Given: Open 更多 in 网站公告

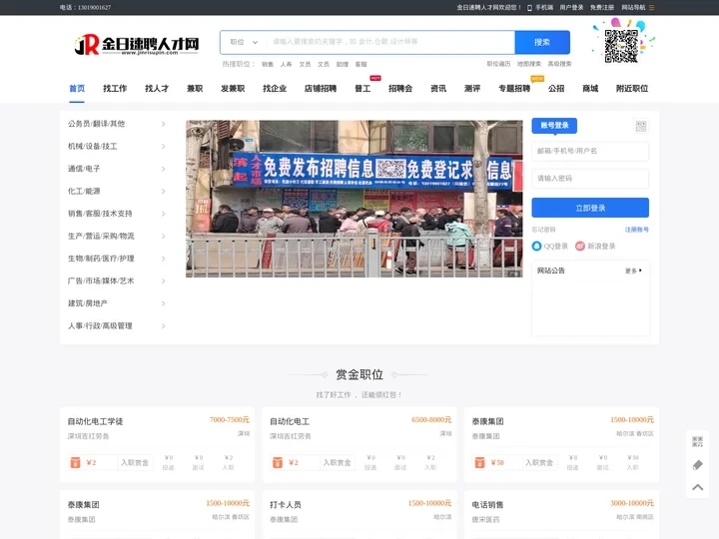Looking at the screenshot, I should point(633,270).
